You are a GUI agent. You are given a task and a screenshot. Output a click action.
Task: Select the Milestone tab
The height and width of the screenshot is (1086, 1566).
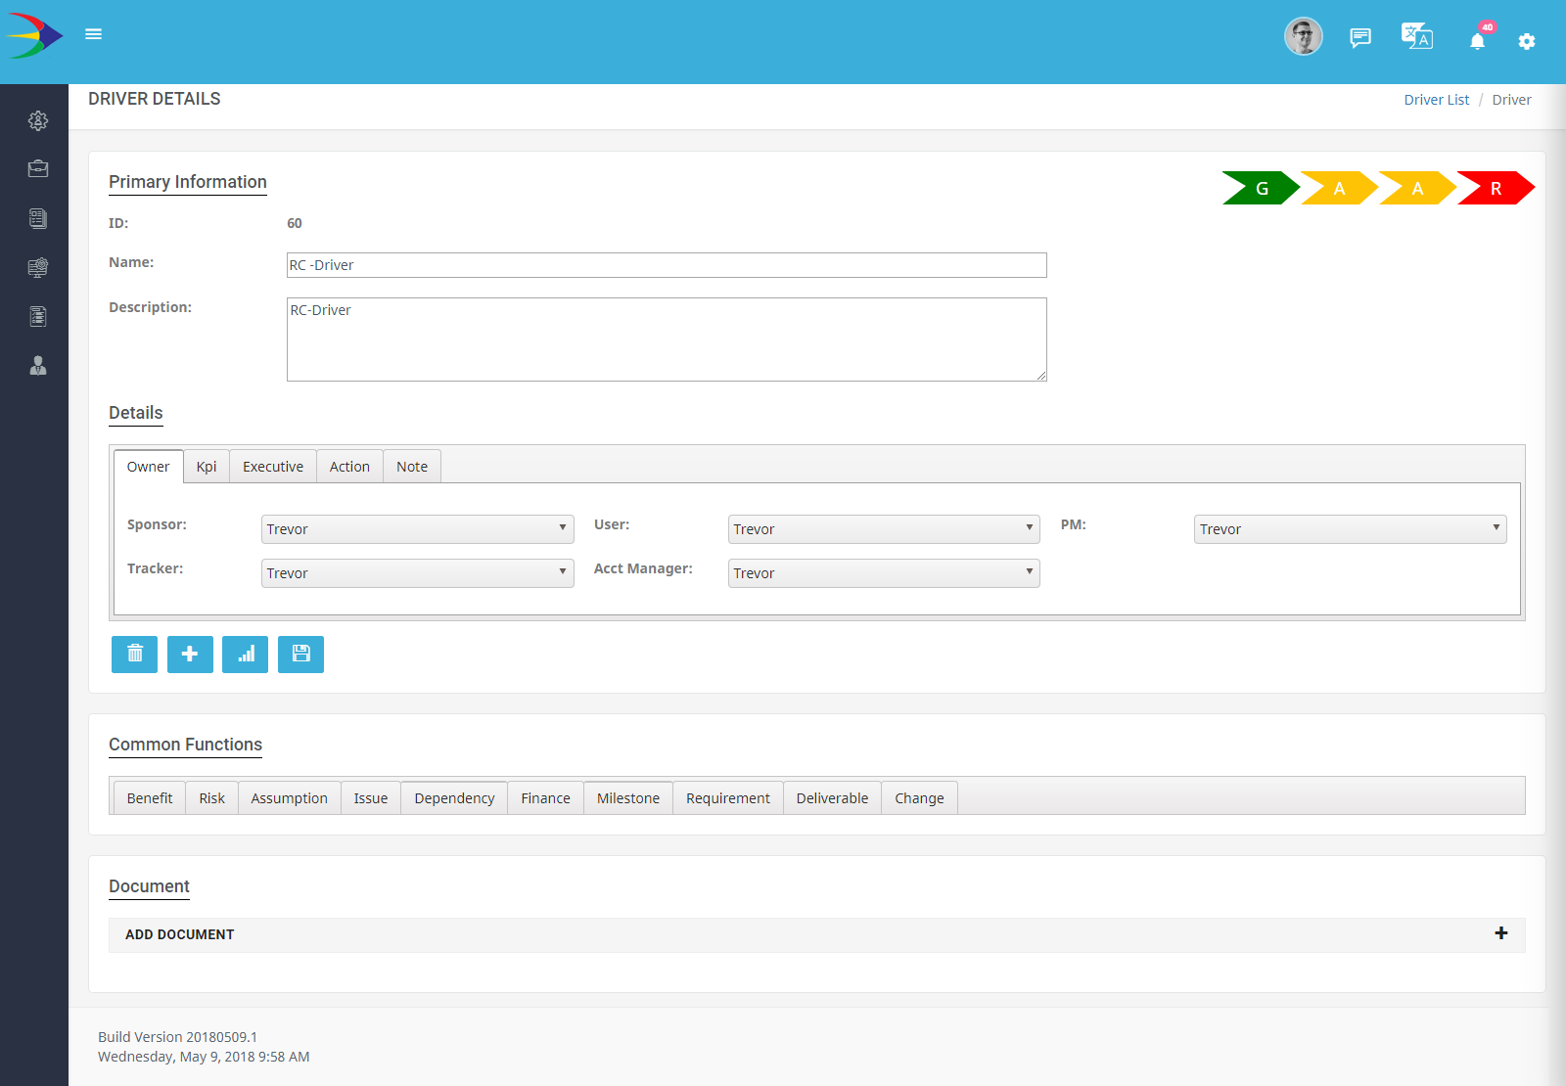point(627,798)
